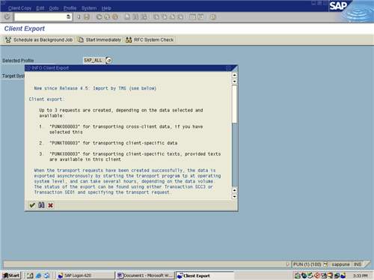Click the upper of the bottom scroll arrows
The width and height of the screenshot is (374, 280).
pos(234,190)
